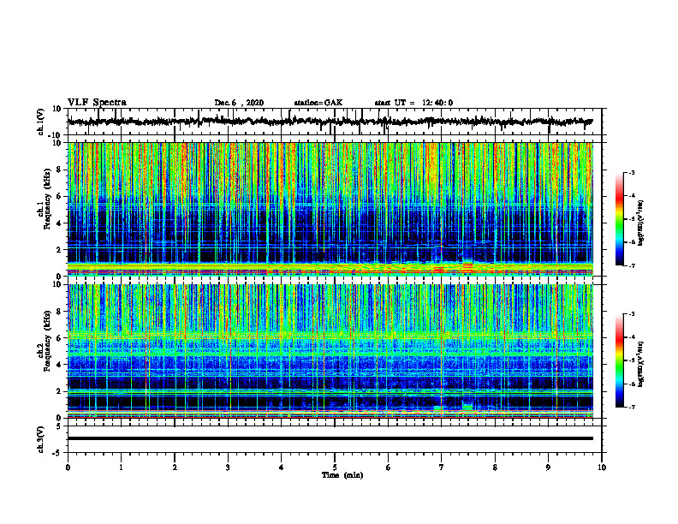This screenshot has width=678, height=524.
Task: Click the "8" kHz tick on ch.1 spectrogram axis
Action: pyautogui.click(x=59, y=170)
